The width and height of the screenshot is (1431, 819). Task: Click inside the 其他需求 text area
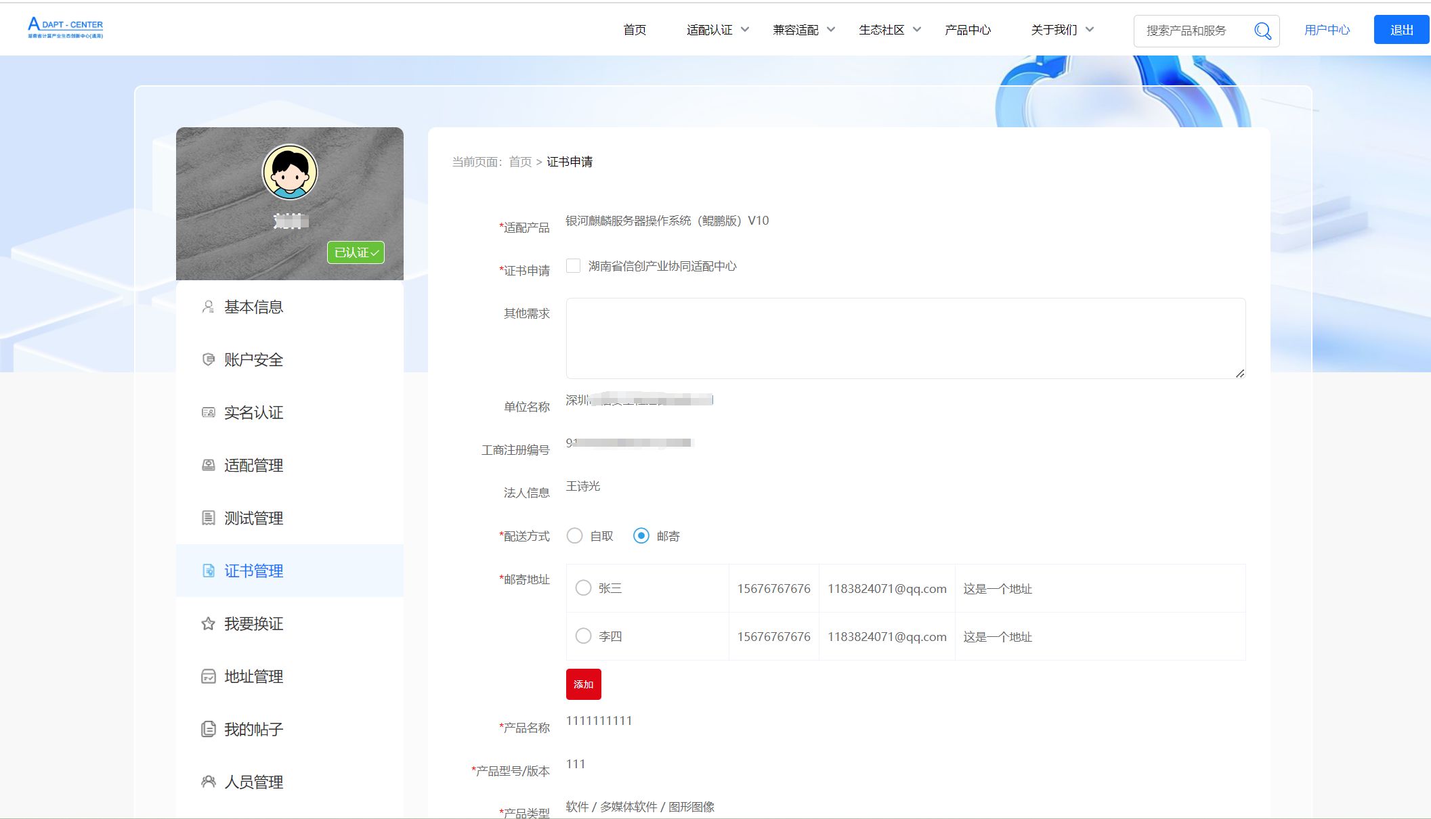(905, 338)
